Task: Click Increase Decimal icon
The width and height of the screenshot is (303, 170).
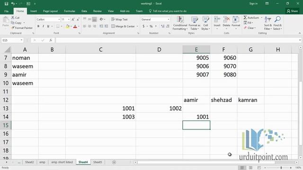Action: click(x=162, y=26)
